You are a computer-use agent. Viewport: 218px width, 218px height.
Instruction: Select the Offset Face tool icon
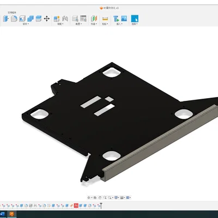click(38, 19)
